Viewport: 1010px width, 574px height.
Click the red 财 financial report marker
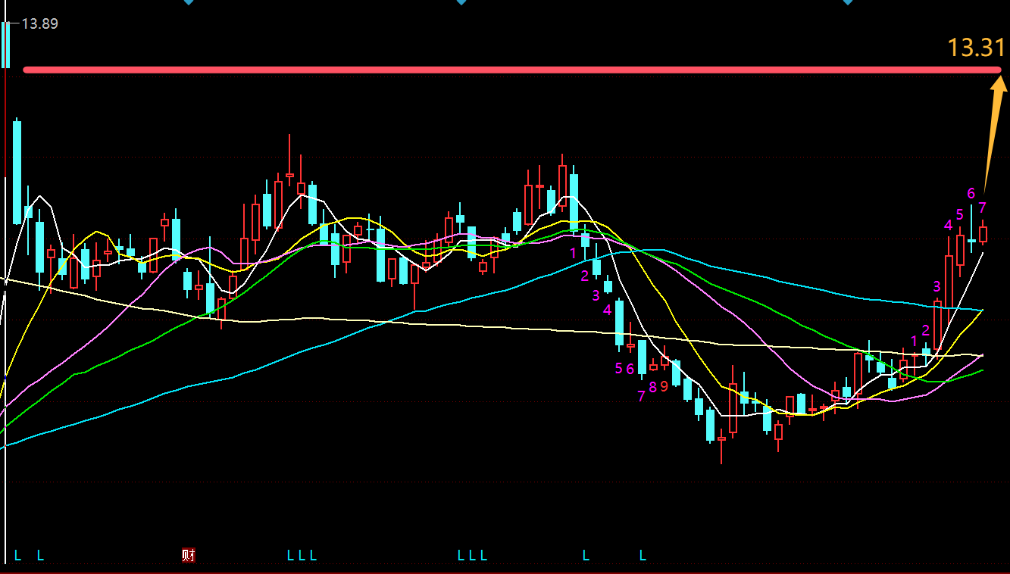pos(189,555)
